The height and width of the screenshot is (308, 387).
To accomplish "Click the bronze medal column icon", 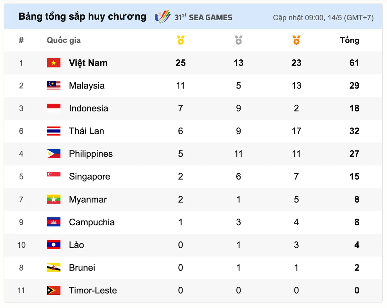I will coord(296,40).
